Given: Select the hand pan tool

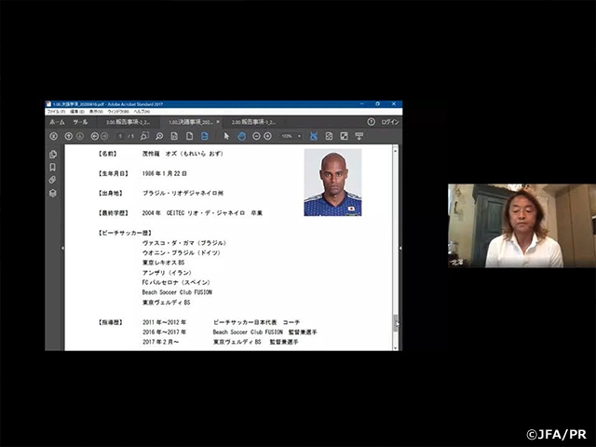Looking at the screenshot, I should (241, 136).
